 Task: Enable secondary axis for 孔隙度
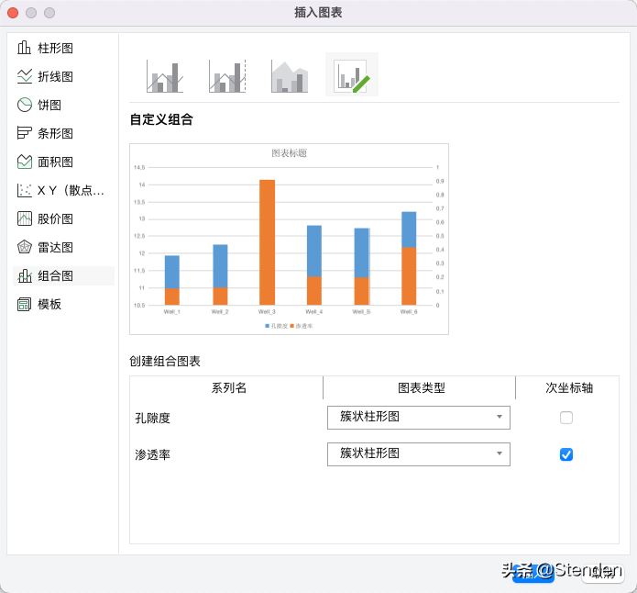566,418
